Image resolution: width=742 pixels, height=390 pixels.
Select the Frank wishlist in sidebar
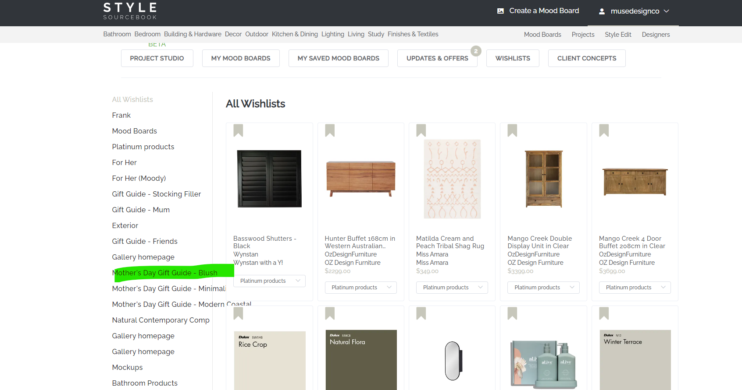pyautogui.click(x=121, y=115)
